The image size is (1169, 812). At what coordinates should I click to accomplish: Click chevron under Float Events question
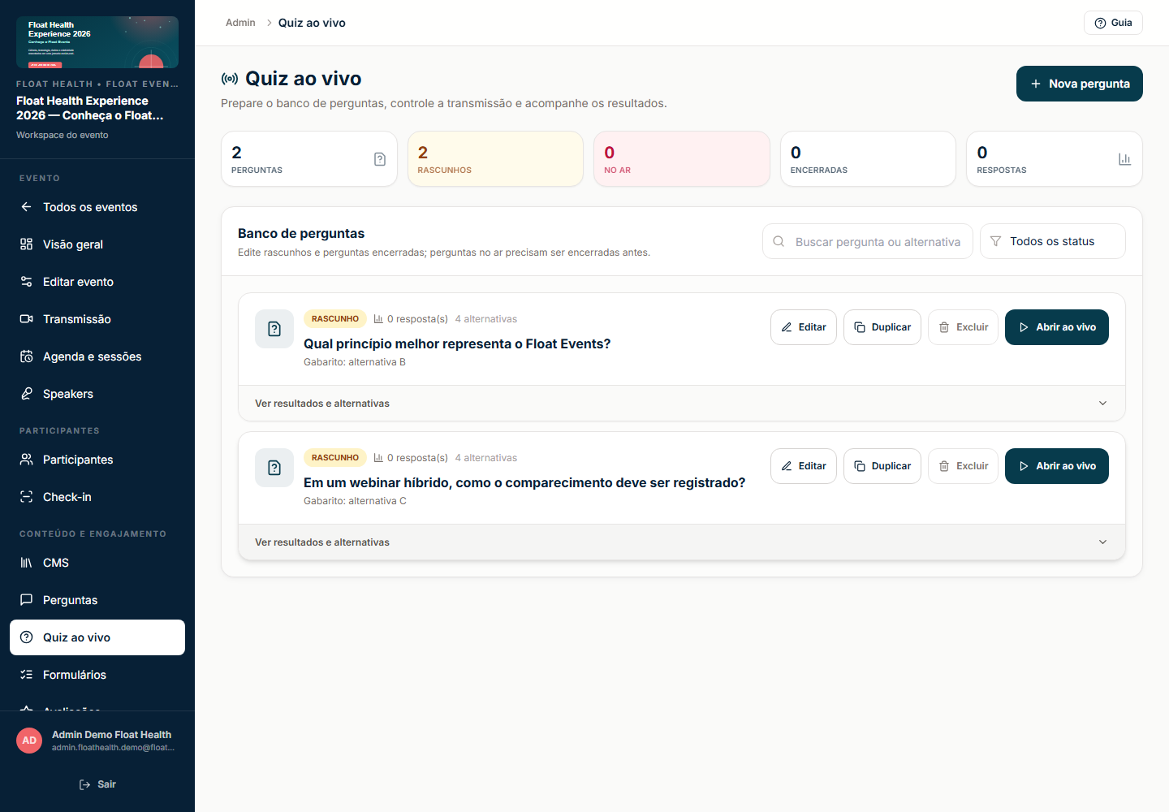1102,404
